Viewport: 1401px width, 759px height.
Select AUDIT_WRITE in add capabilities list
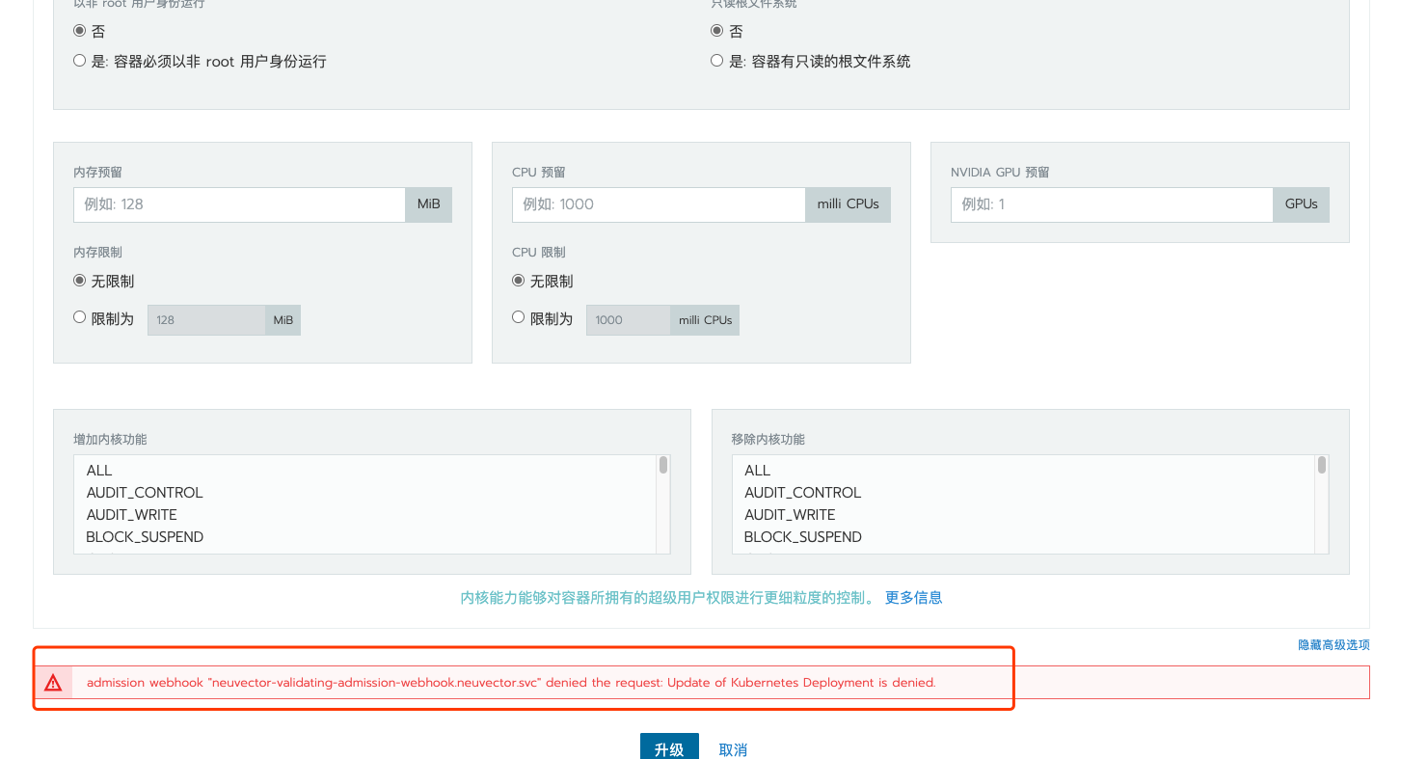pos(131,515)
